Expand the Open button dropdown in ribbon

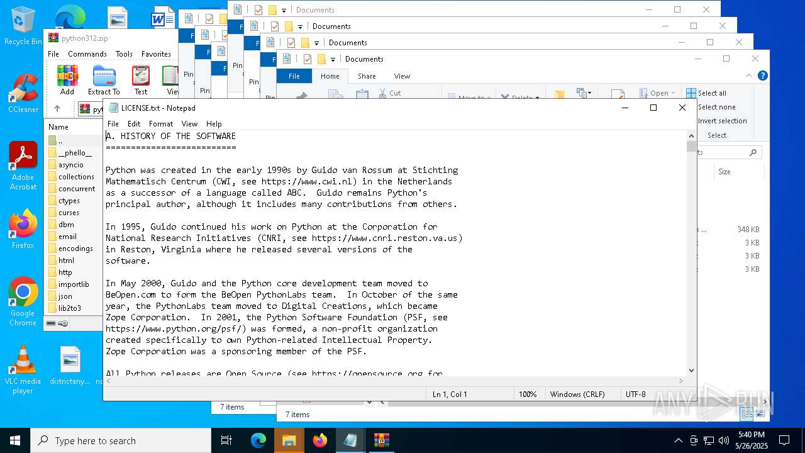(673, 93)
